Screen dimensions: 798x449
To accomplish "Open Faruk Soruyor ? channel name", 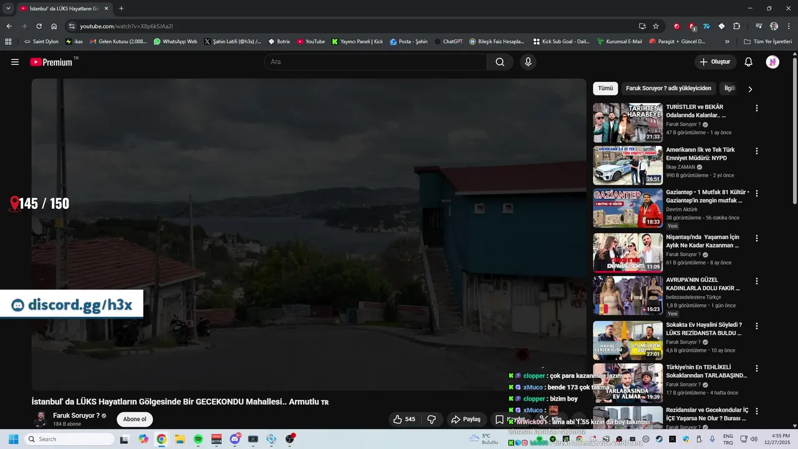I will coord(76,415).
